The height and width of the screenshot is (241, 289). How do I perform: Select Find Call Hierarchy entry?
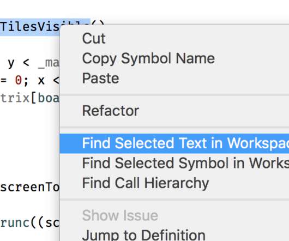[174, 183]
